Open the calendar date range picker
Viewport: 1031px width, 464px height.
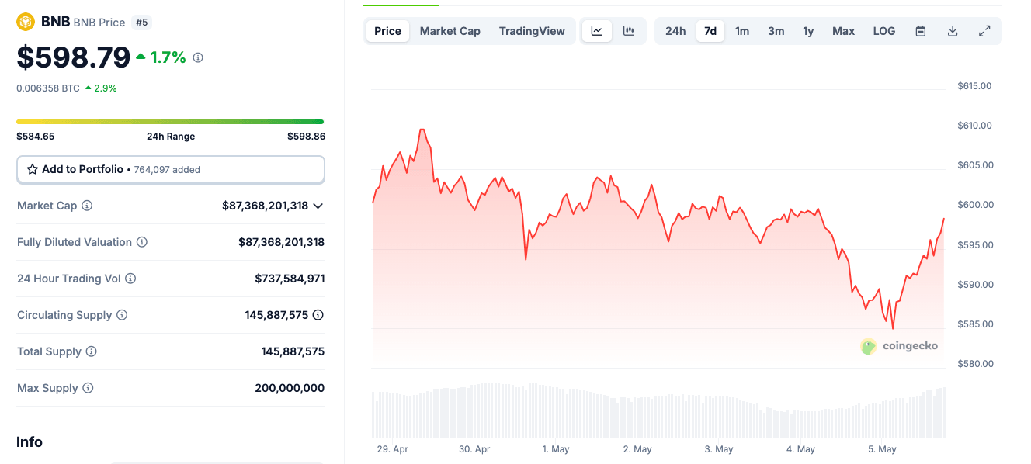coord(920,30)
